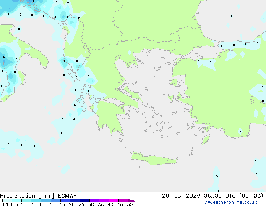This screenshot has width=266, height=206.
Task: Select the 30–35 mm purple legend swatch
Action: pyautogui.click(x=94, y=201)
